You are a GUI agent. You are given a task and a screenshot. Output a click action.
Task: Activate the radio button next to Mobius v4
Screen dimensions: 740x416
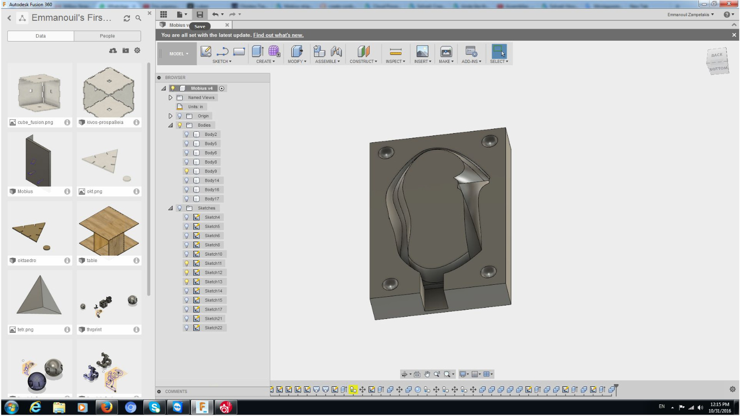coord(222,88)
